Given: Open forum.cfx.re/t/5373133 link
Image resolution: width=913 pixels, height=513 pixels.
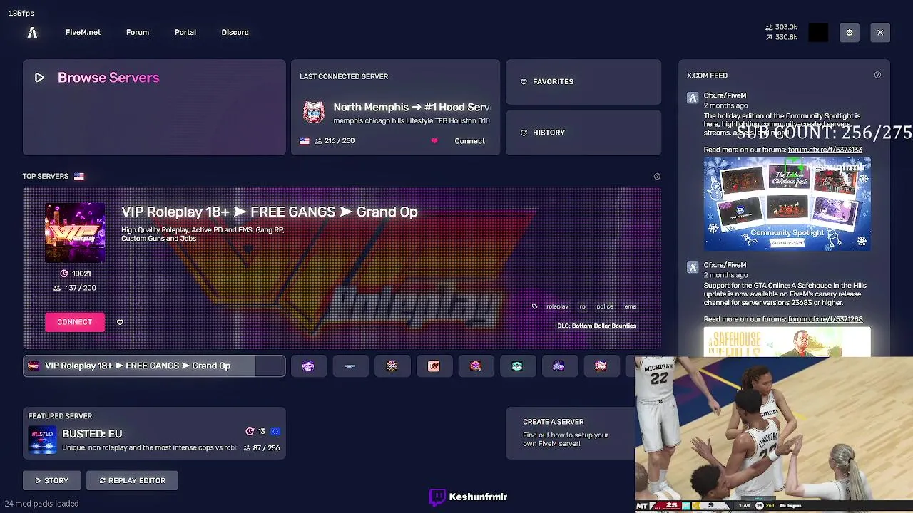Looking at the screenshot, I should [825, 150].
